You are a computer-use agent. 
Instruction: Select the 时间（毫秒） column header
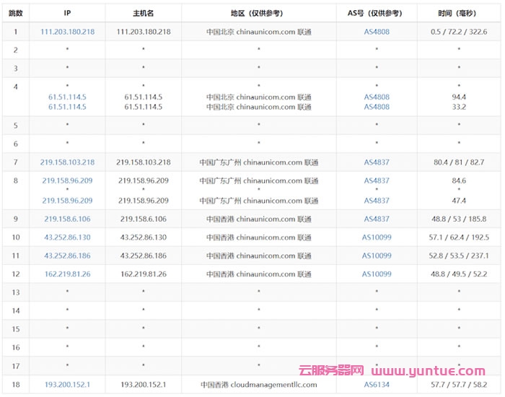(x=458, y=13)
